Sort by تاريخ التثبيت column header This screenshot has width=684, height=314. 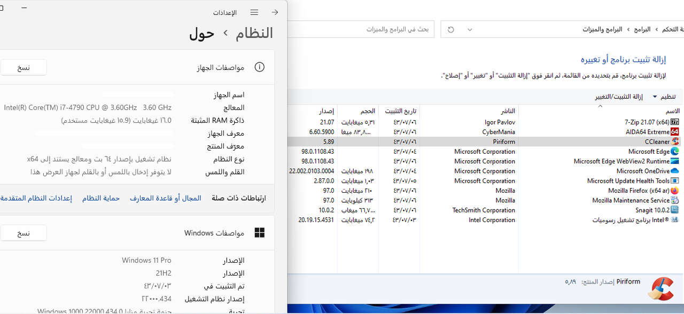[401, 111]
